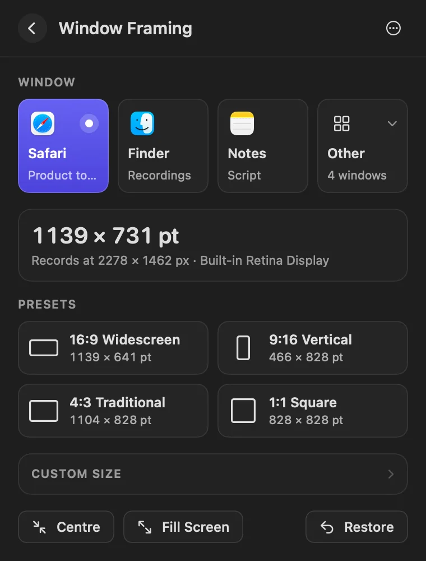This screenshot has width=426, height=561.
Task: Click the four-square grid Other icon
Action: (341, 123)
